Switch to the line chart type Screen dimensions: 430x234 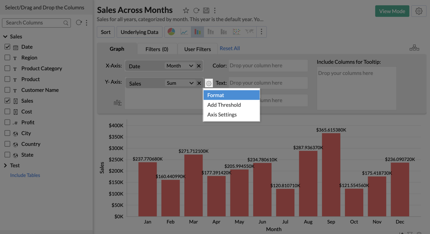(x=184, y=32)
